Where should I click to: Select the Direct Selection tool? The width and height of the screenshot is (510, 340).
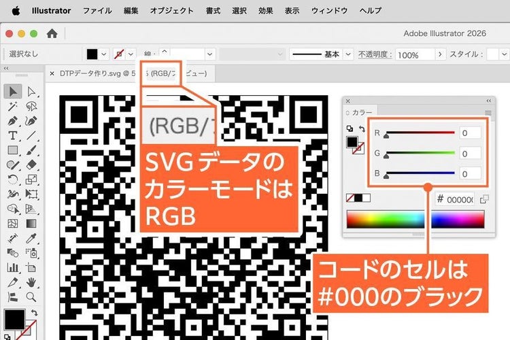[31, 91]
